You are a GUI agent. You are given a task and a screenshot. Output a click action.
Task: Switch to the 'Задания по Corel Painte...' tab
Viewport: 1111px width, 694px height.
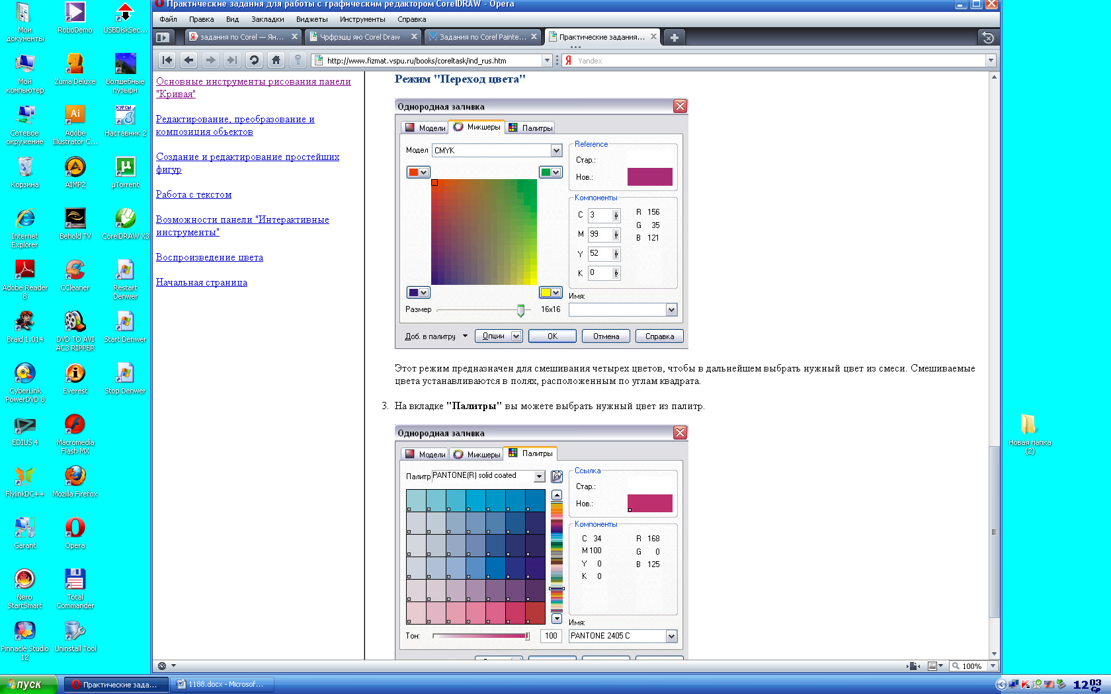coord(483,37)
